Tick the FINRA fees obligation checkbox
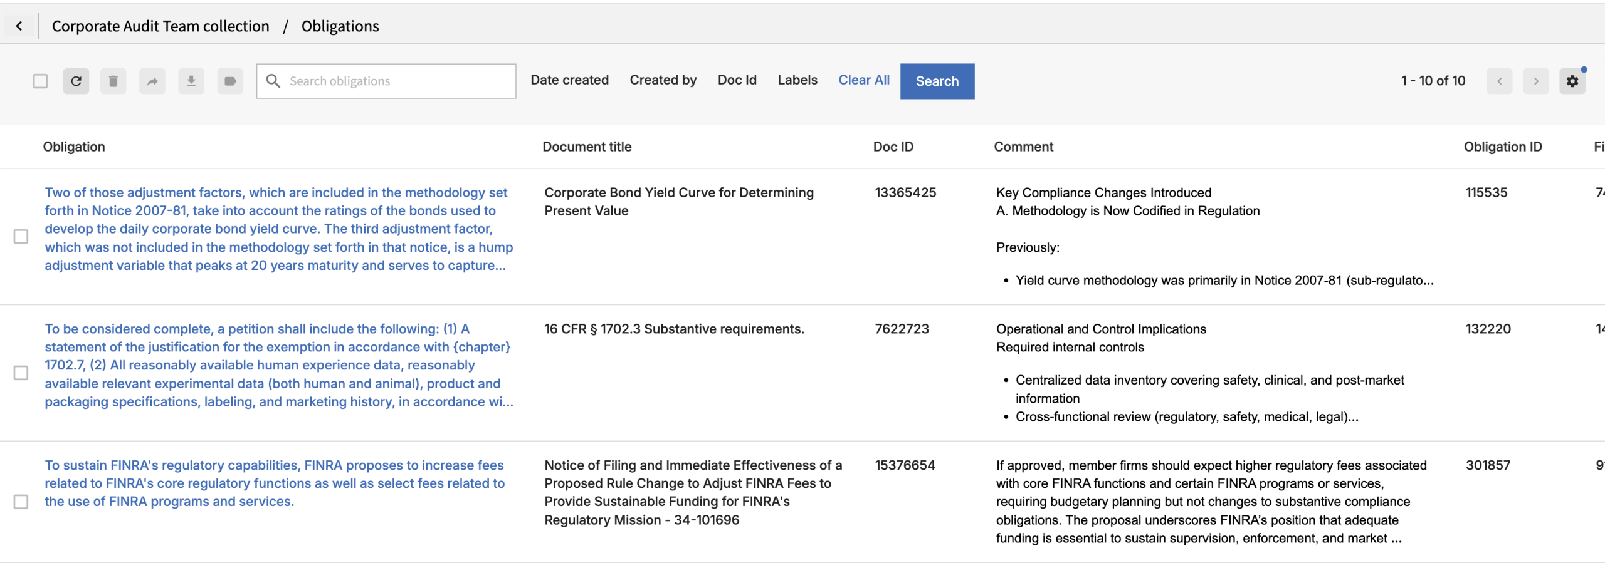Viewport: 1605px width, 563px height. 21,502
